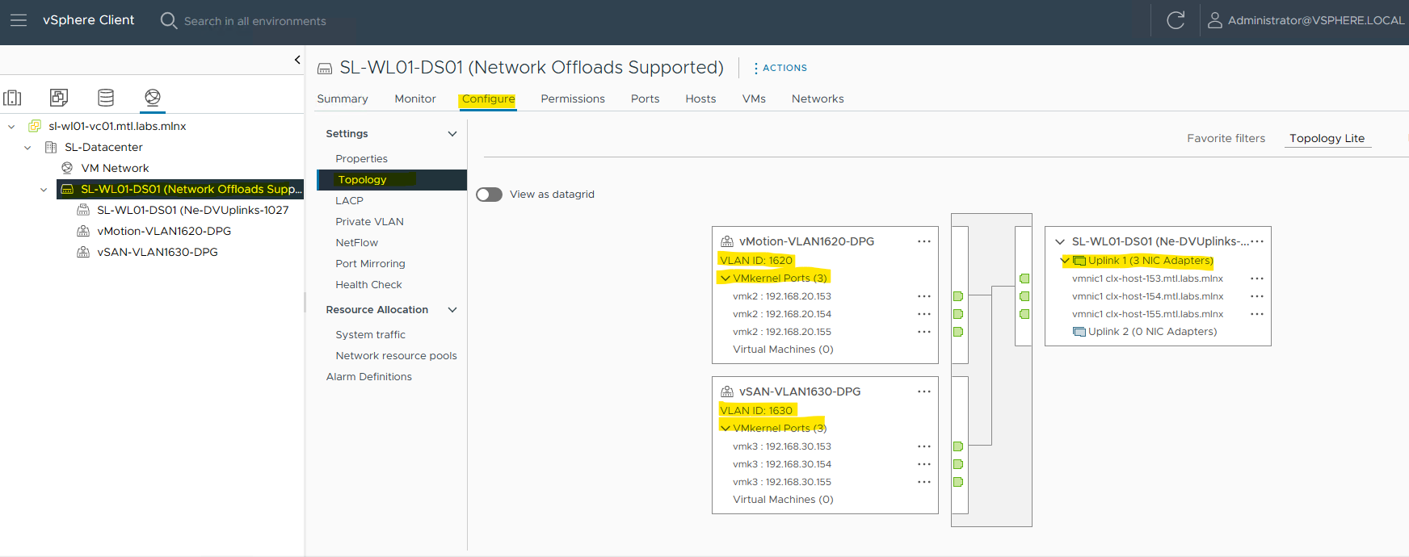1409x557 pixels.
Task: Collapse the left navigation pane arrow
Action: tap(297, 60)
